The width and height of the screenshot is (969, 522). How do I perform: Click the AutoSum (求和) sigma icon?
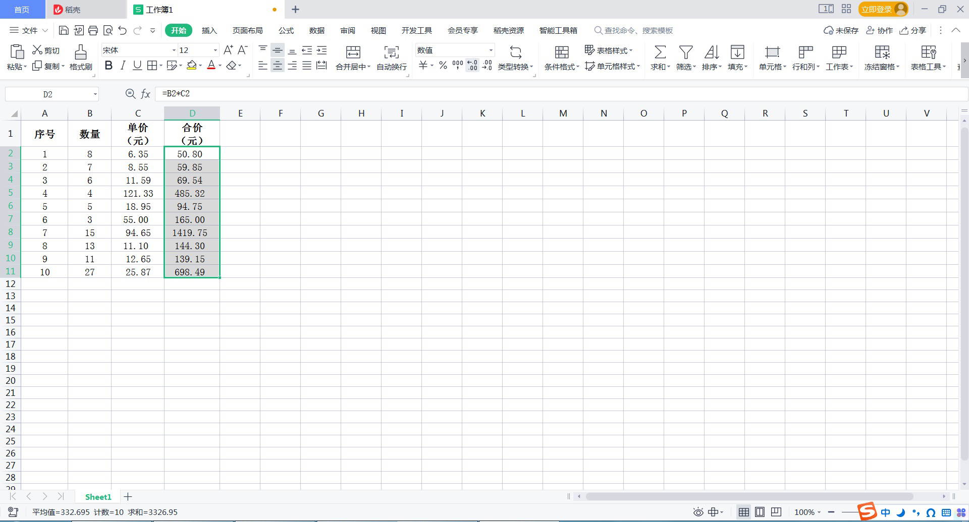660,52
